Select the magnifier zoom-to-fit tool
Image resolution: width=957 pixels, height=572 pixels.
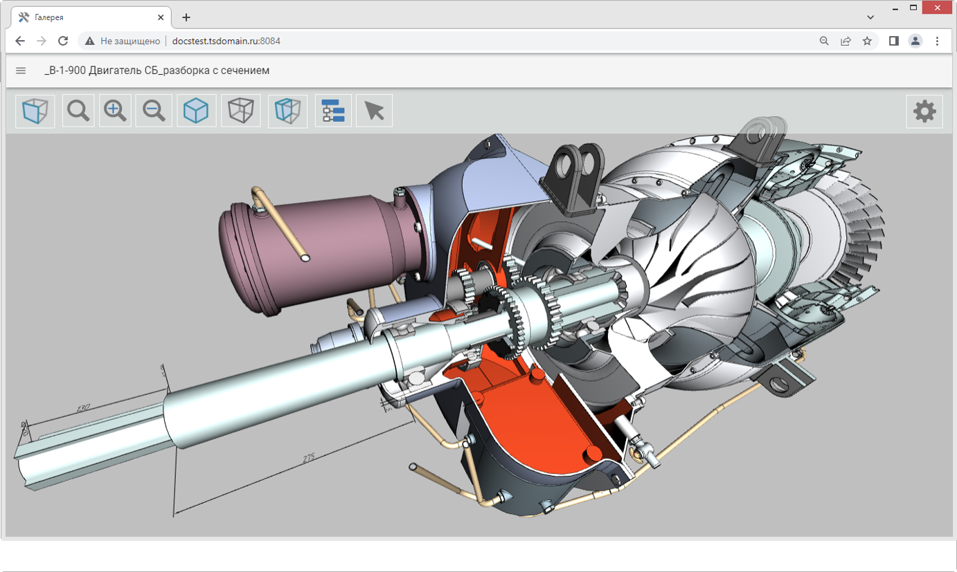point(78,111)
